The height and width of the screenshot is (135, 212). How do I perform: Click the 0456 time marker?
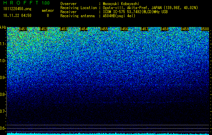pyautogui.click(x=124, y=29)
